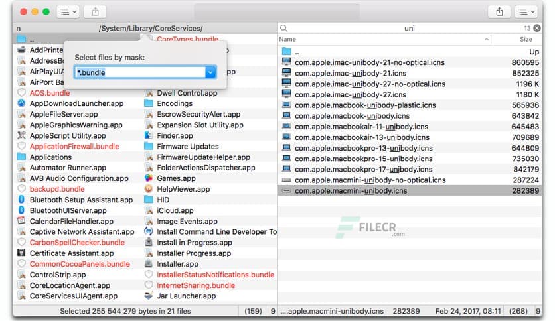Select the AppDownloadLauncher.app icon
Image resolution: width=555 pixels, height=321 pixels.
[22, 103]
